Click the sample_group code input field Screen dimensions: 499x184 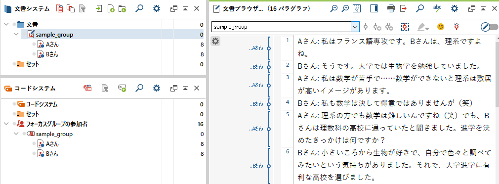pos(281,27)
